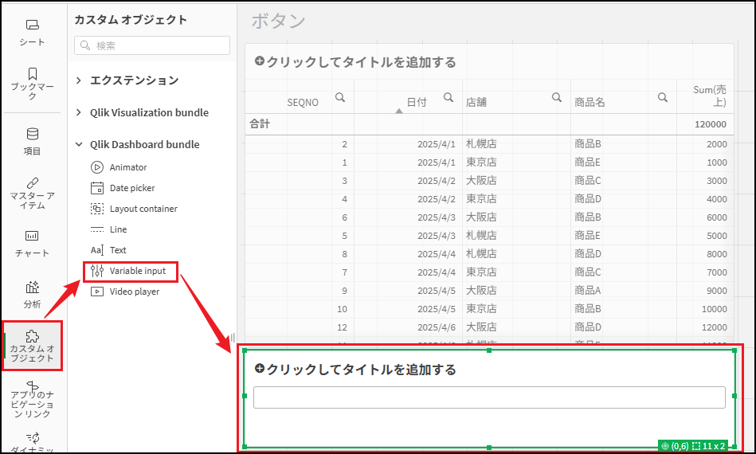Search in the 商品名 column
This screenshot has width=756, height=454.
tap(663, 97)
